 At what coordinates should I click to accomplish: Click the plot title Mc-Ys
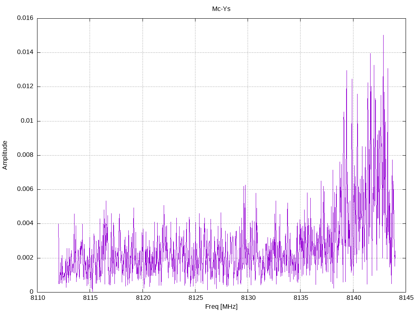tap(221, 9)
